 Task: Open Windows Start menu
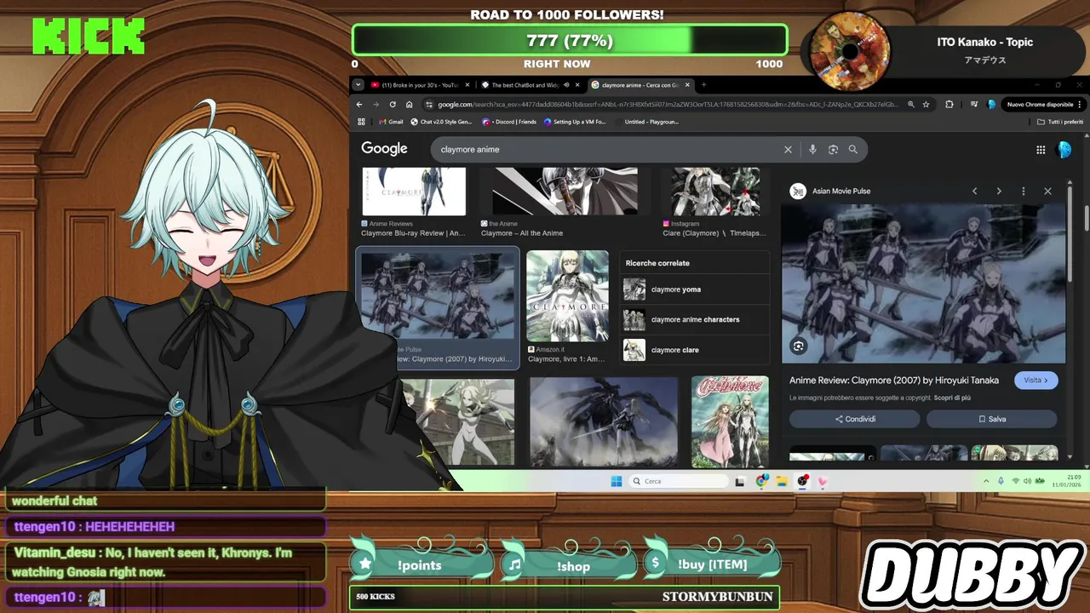coord(616,481)
